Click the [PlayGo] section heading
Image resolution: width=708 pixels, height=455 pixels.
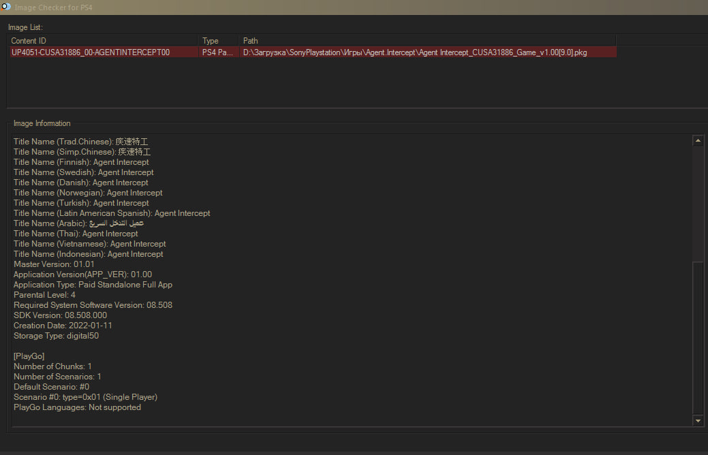coord(29,356)
